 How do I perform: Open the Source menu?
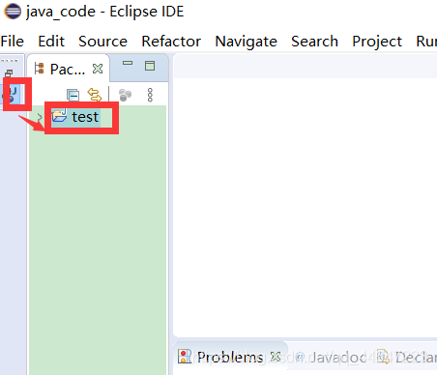(x=102, y=42)
